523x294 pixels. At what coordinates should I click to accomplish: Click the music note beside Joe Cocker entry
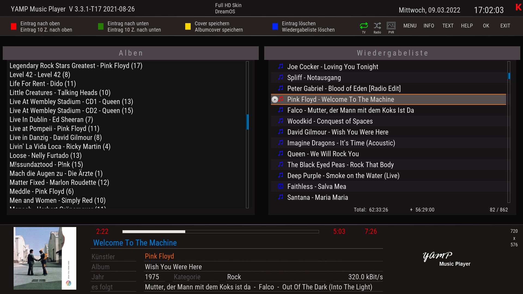click(x=281, y=66)
